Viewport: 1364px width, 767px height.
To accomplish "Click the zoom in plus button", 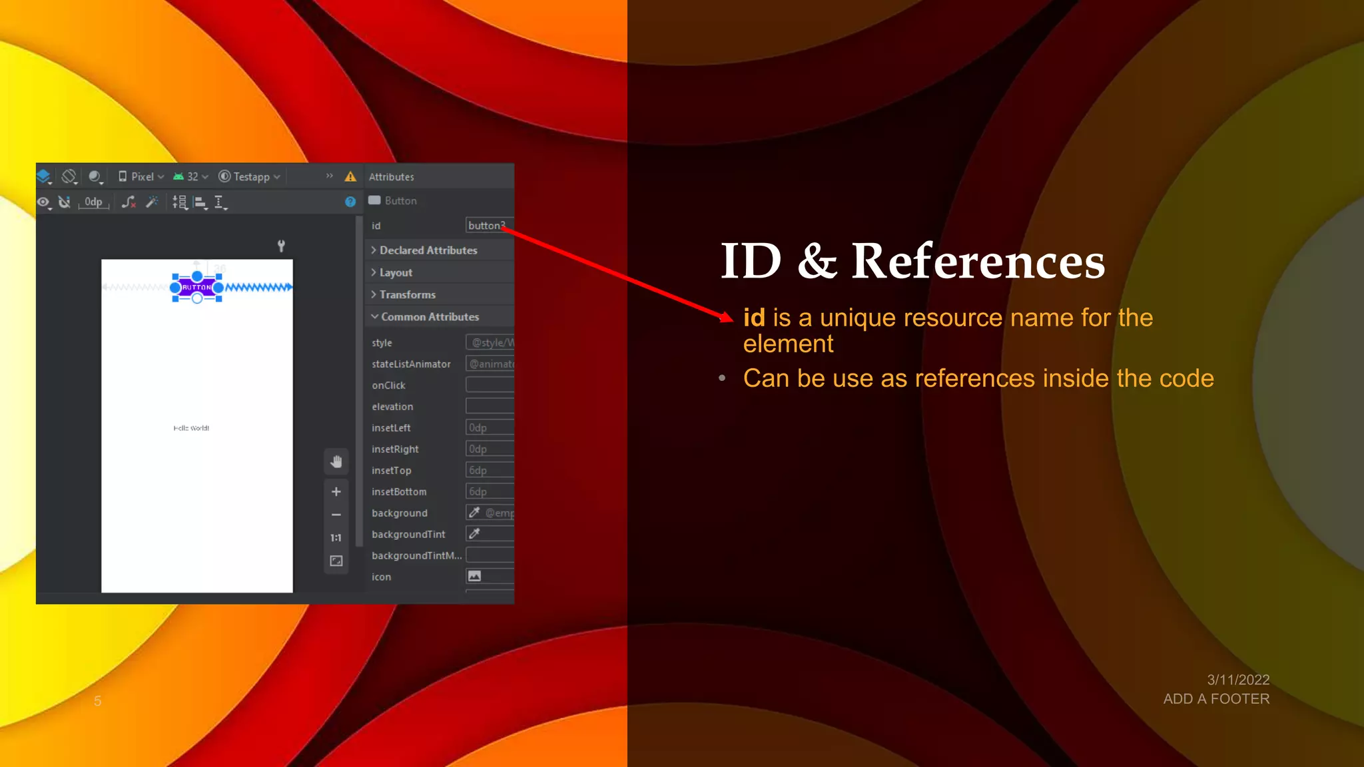I will click(336, 491).
